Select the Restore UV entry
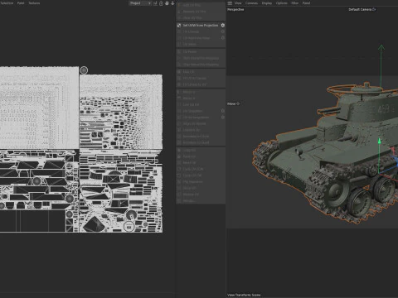The width and height of the screenshot is (398, 298). [201, 195]
